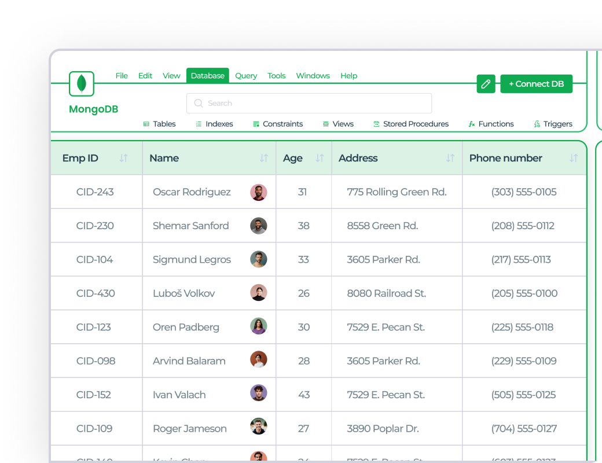Open the Windows menu
The image size is (602, 463).
click(x=313, y=76)
